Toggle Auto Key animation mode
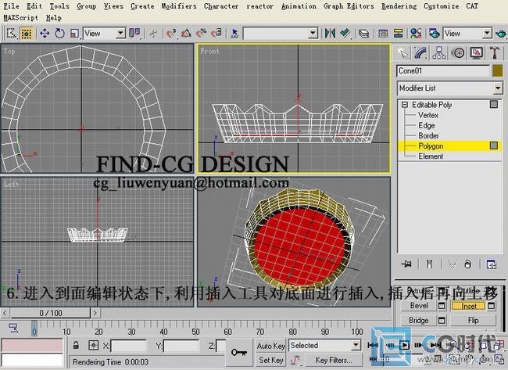Image resolution: width=508 pixels, height=370 pixels. point(271,346)
